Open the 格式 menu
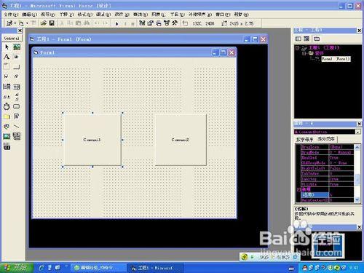 coord(85,15)
